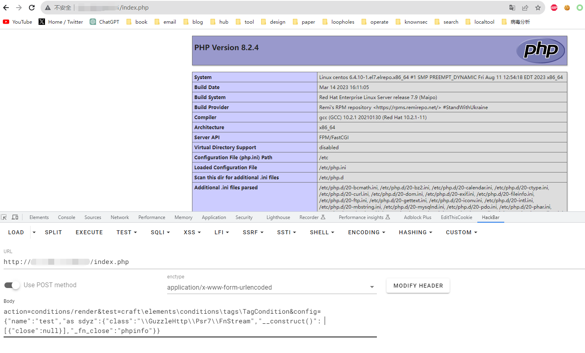Go forward in browser history
This screenshot has width=585, height=353.
coord(19,8)
